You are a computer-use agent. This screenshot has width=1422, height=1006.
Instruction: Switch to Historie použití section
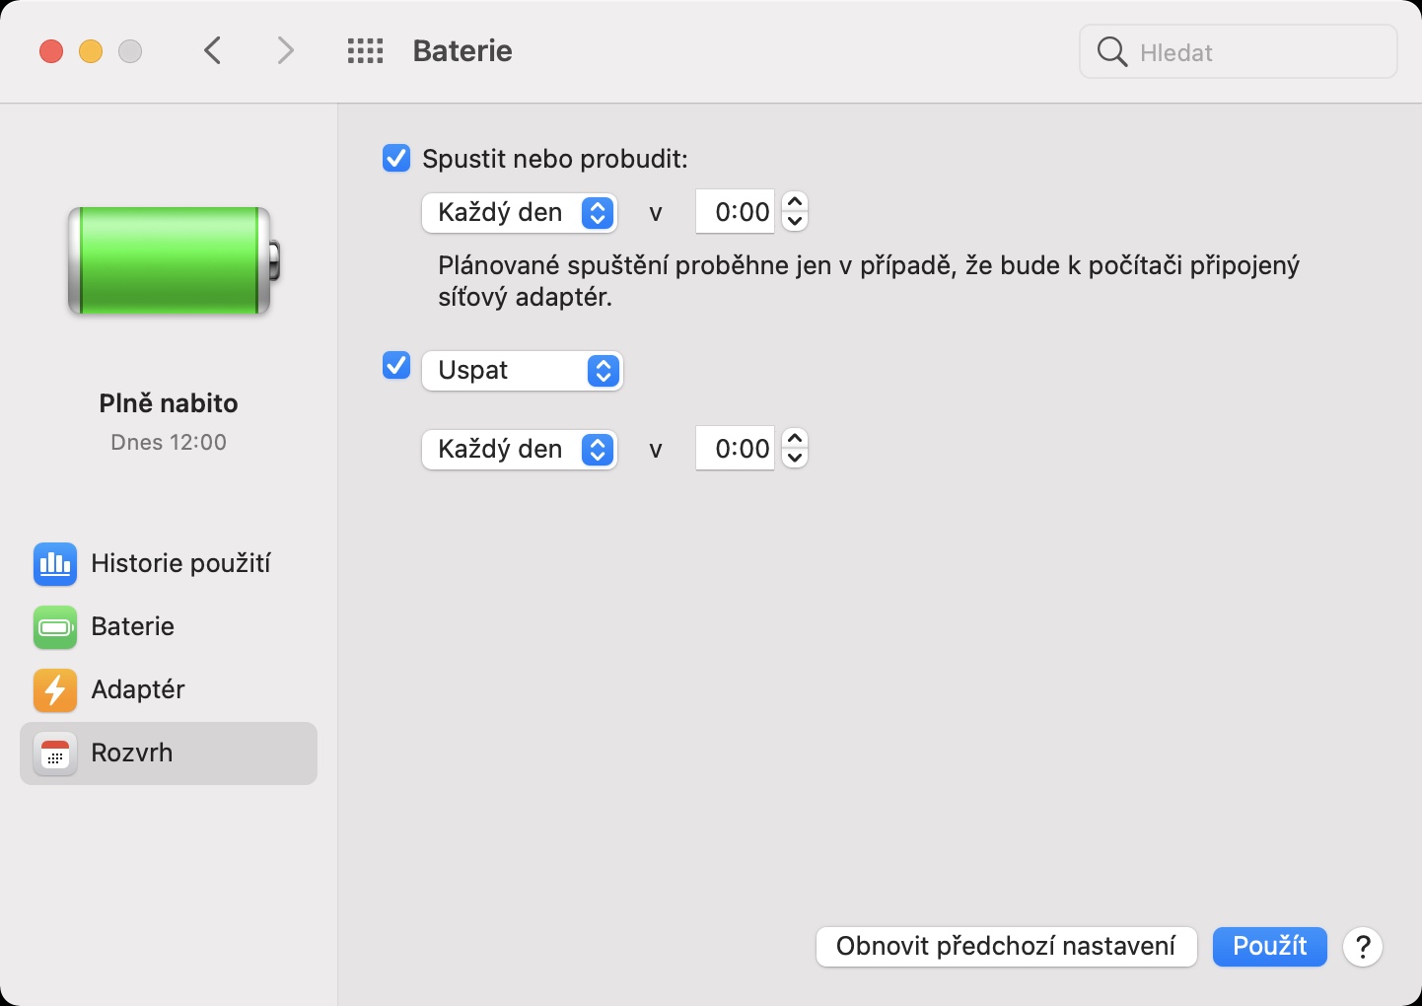(180, 563)
